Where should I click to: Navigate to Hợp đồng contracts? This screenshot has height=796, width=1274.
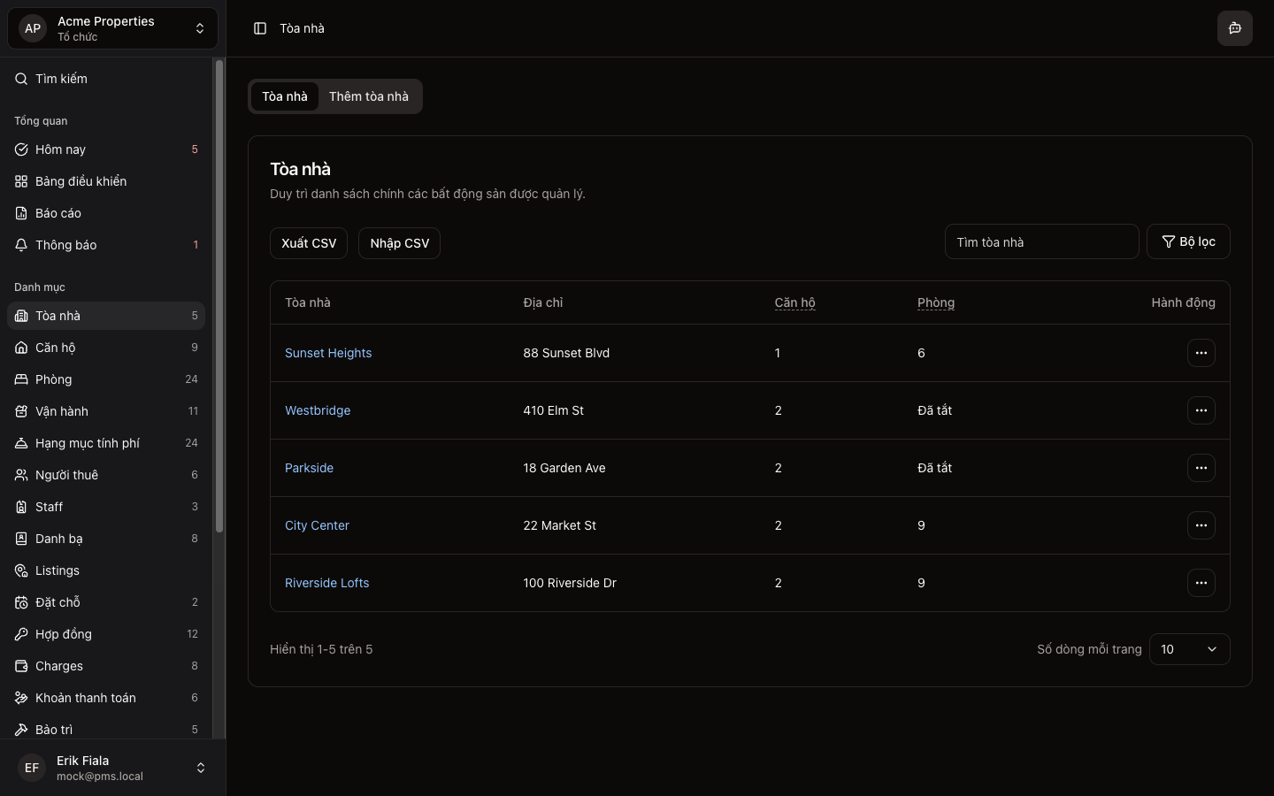tap(64, 634)
